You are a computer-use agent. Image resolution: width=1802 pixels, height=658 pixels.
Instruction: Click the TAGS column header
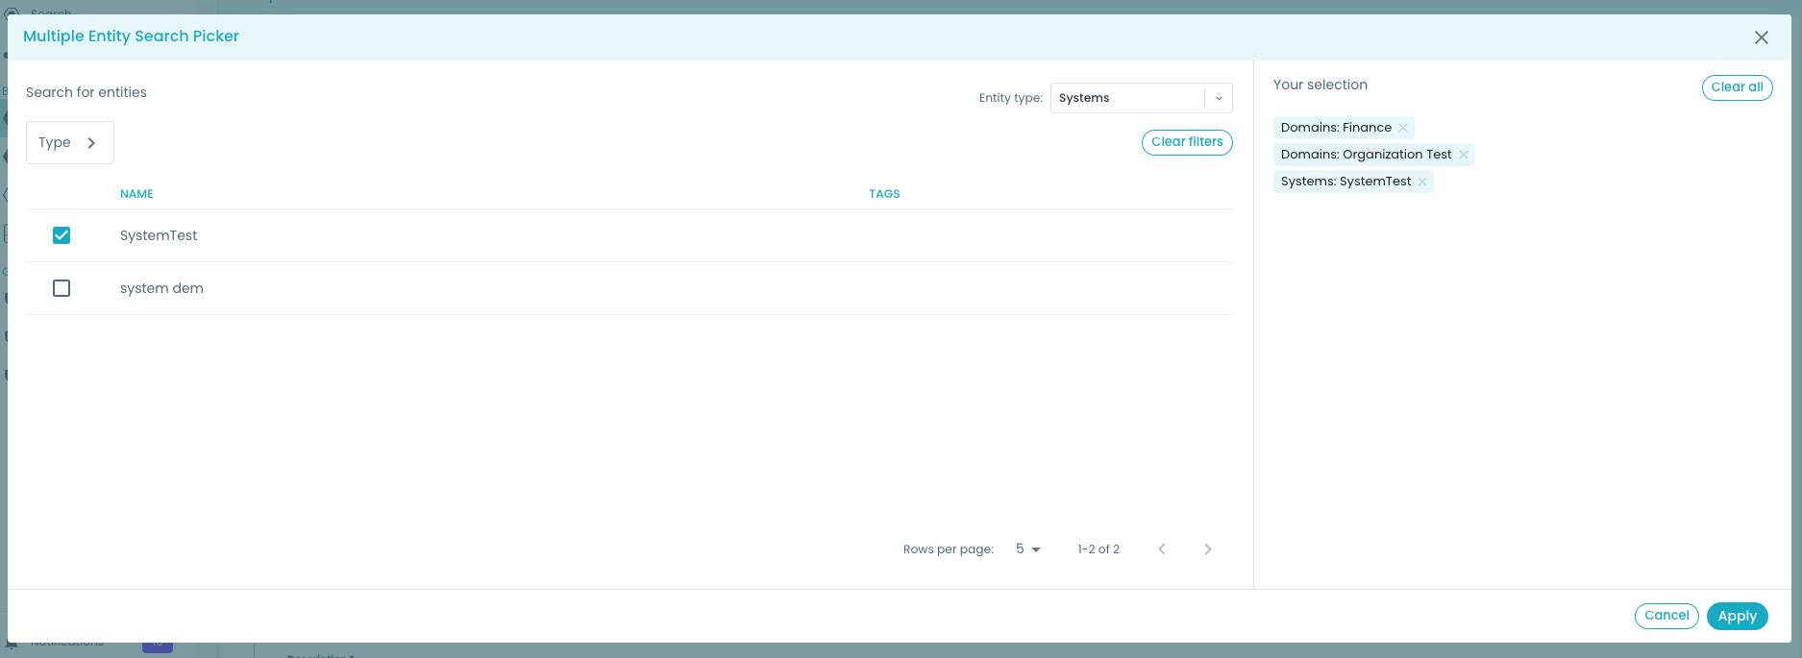coord(884,194)
